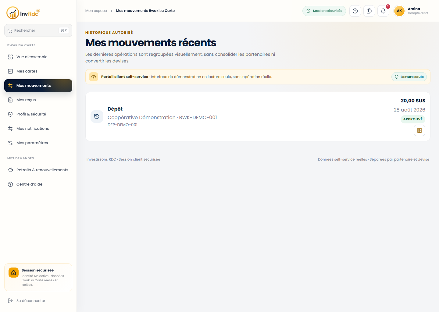
Task: Click the 28 août 2026 date
Action: [409, 110]
